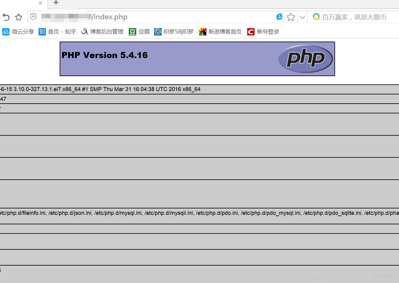Click the /etc/php.d/json.ini path text
Viewport: 399px width, 283px height.
71,213
